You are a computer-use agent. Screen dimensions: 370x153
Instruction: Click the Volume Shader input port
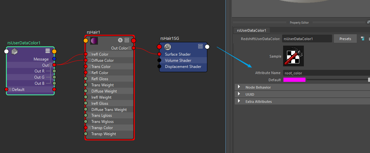pyautogui.click(x=159, y=60)
